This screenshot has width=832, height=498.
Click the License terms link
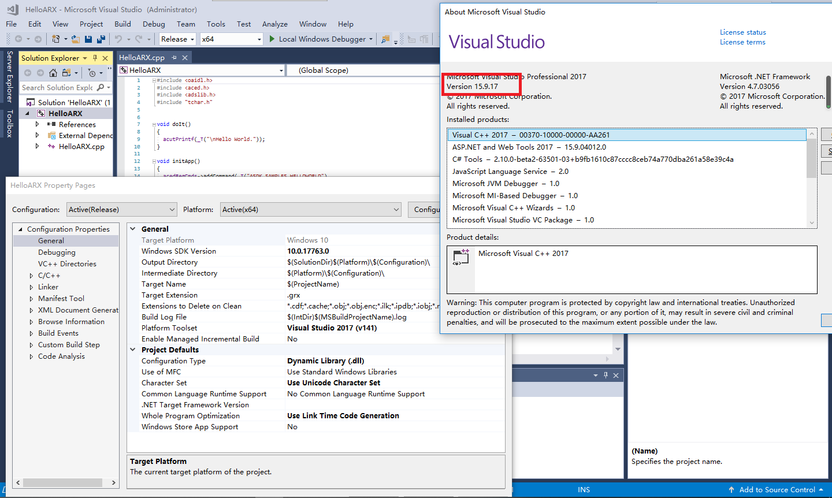click(742, 42)
